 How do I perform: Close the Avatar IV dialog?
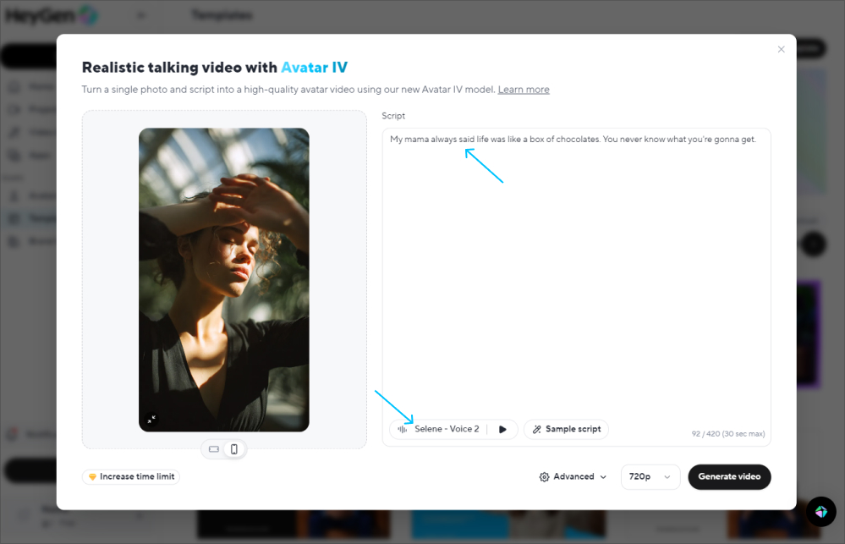[x=781, y=50]
